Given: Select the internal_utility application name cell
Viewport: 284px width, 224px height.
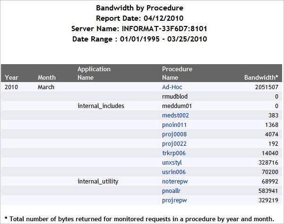Looking at the screenshot, I should tap(97, 182).
